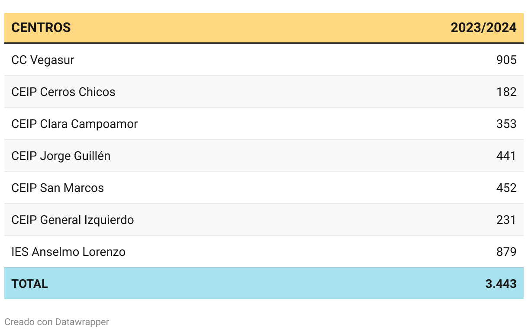The height and width of the screenshot is (332, 528).
Task: Click the value 452 for San Marcos
Action: point(506,188)
